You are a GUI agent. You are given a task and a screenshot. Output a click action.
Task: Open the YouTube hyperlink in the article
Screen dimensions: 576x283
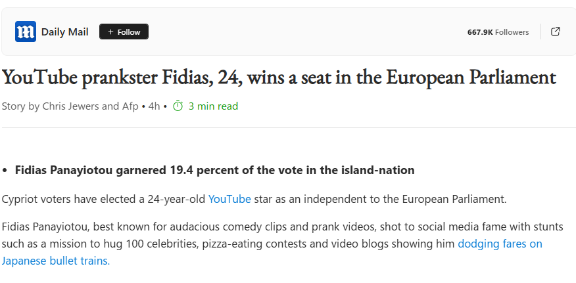pos(229,199)
